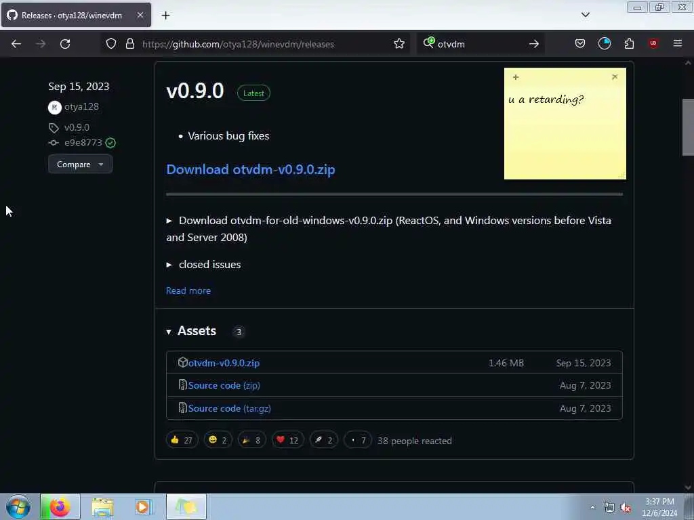The width and height of the screenshot is (694, 520).
Task: Open the Firefox account icon
Action: point(604,43)
